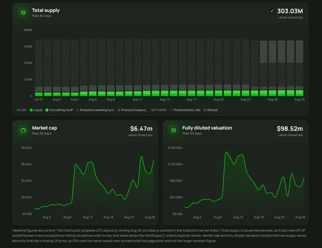Viewport: 322px width, 248px height.
Task: Click Aug 18 on the valuation chart
Action: (x=259, y=217)
